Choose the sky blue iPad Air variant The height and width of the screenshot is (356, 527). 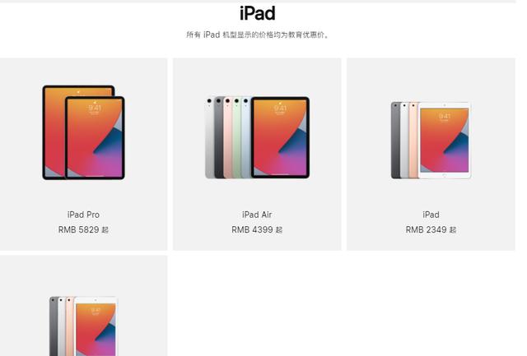246,137
